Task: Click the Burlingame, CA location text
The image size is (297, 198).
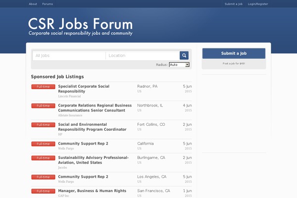Action: point(151,157)
